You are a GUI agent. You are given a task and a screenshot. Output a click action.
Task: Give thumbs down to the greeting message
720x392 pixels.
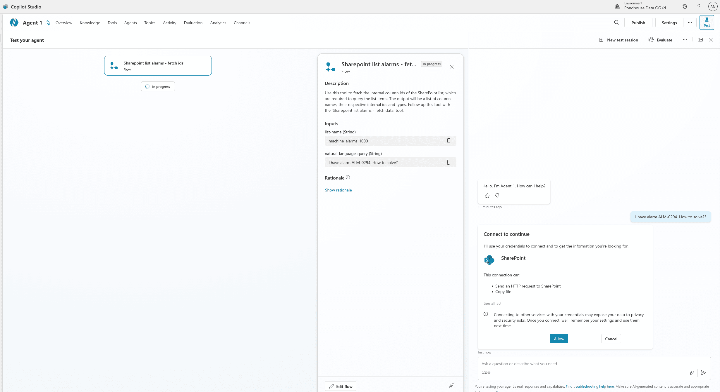click(x=496, y=196)
